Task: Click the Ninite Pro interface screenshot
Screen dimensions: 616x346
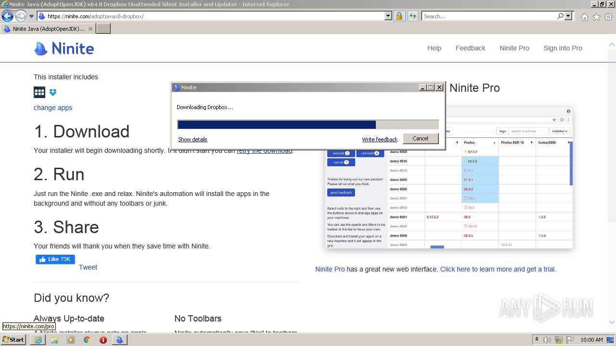Action: [449, 178]
